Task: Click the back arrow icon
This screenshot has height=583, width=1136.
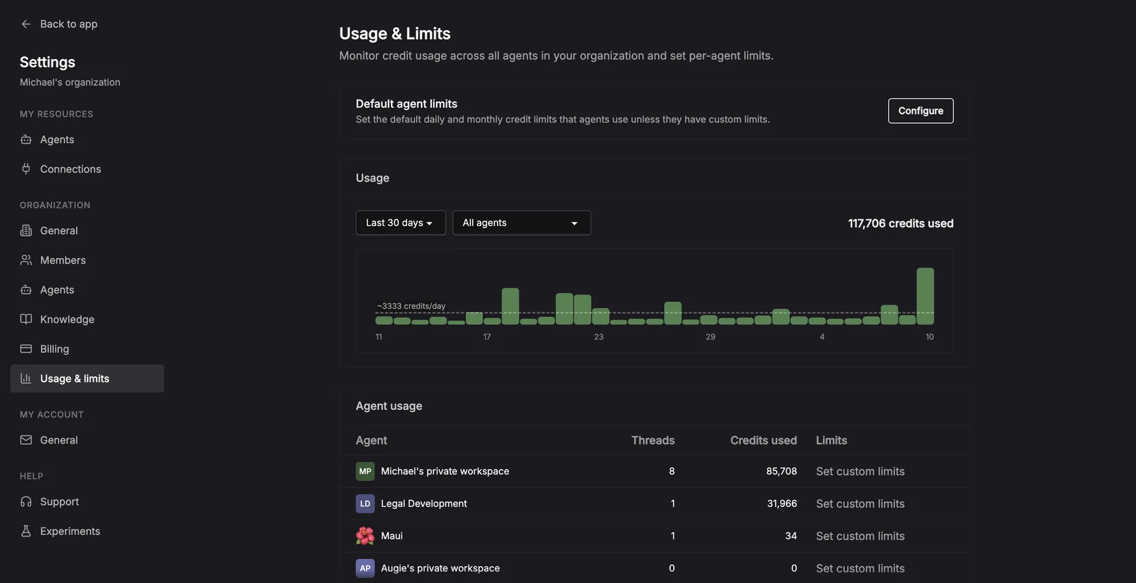Action: tap(26, 24)
